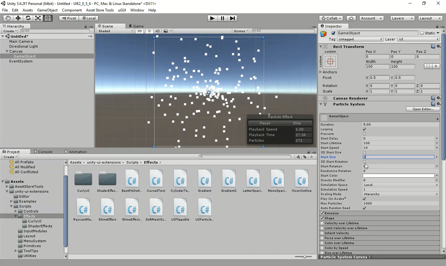Select the UIParticle script asset
This screenshot has width=446, height=266.
point(205,207)
